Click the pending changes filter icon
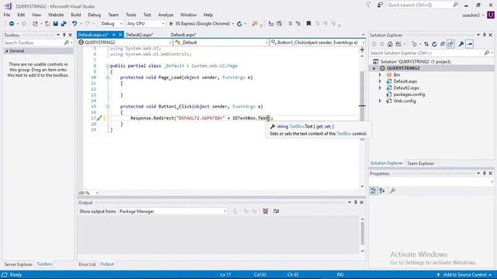The width and height of the screenshot is (497, 279). pos(414,44)
